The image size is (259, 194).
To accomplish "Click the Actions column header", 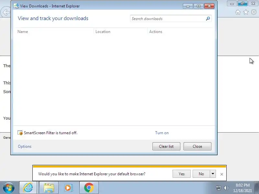I will (x=156, y=31).
